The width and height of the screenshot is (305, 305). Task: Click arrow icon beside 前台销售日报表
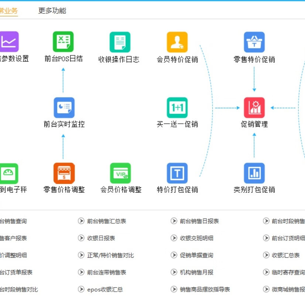pyautogui.click(x=174, y=221)
